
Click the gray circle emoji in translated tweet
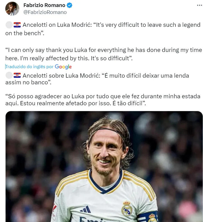[9, 75]
